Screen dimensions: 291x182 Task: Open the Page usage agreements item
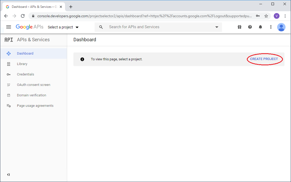point(34,105)
